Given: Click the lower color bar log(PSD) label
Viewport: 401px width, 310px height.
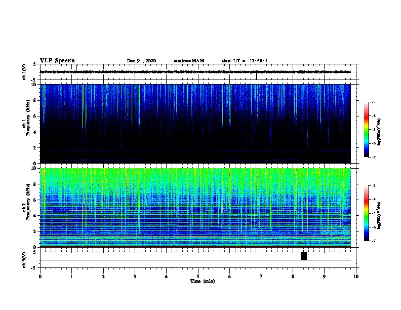Looking at the screenshot, I should (x=379, y=215).
